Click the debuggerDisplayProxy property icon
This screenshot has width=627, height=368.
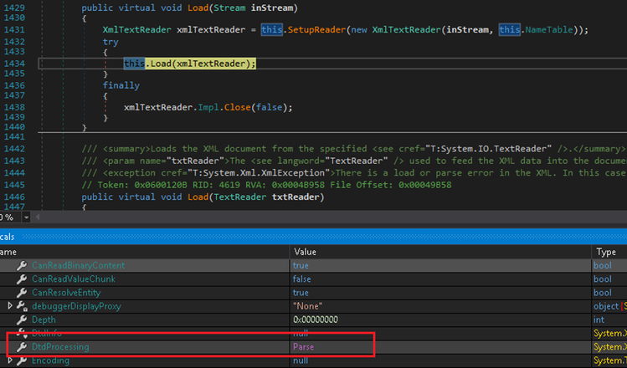point(23,306)
